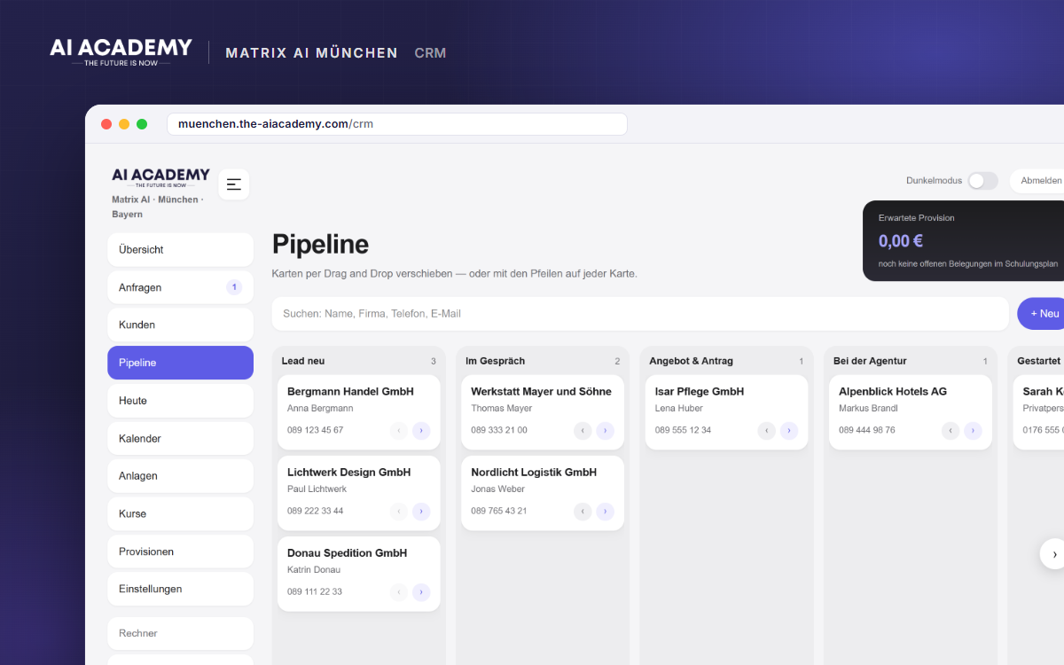Viewport: 1064px width, 665px height.
Task: Click phone number 089 333 21 00
Action: (x=499, y=430)
